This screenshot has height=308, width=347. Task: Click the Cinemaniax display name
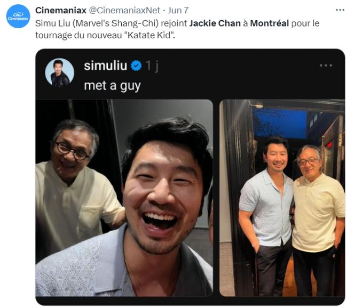pos(61,10)
